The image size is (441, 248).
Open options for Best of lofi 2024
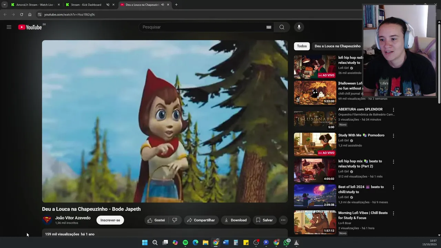393,187
